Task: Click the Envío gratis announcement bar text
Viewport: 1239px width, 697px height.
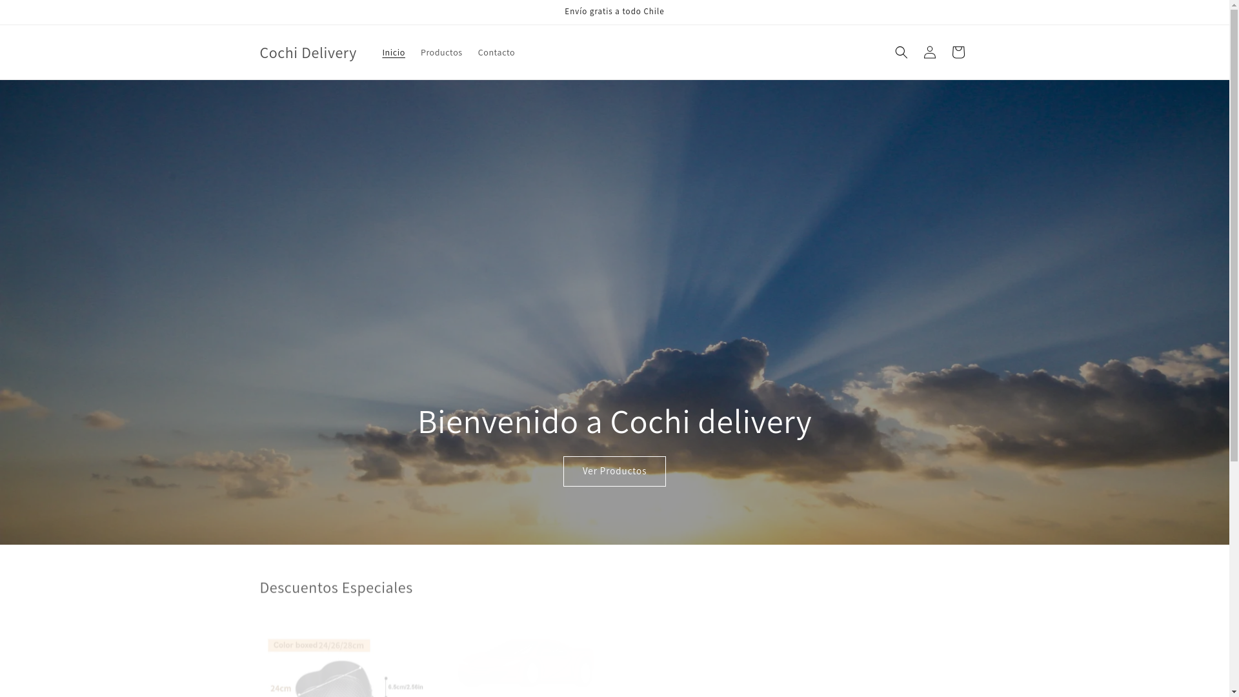Action: point(614,12)
